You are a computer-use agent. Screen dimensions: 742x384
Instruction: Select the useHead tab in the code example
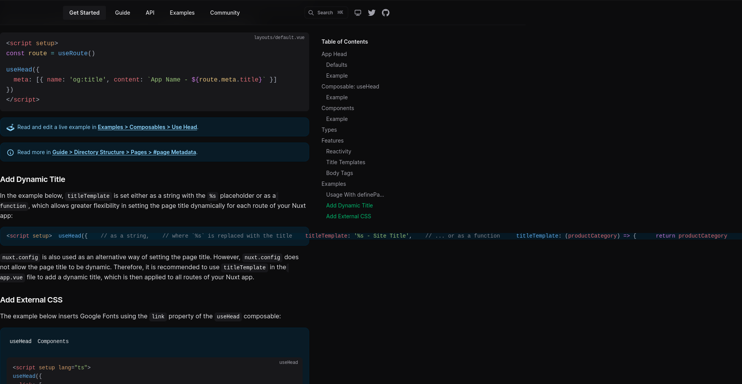[20, 341]
